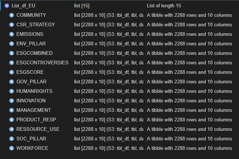Select the INNOVATION row name
This screenshot has width=239, height=159.
[x=31, y=101]
